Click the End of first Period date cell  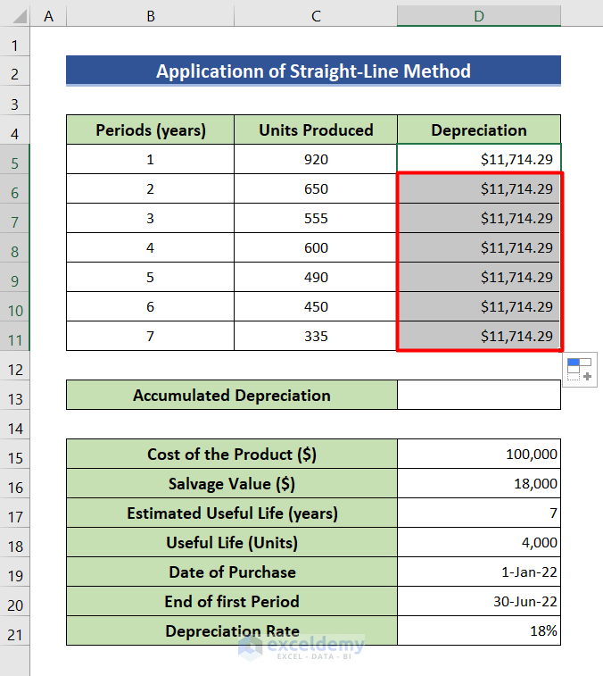479,602
